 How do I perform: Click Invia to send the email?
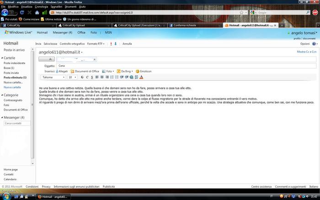(x=38, y=44)
